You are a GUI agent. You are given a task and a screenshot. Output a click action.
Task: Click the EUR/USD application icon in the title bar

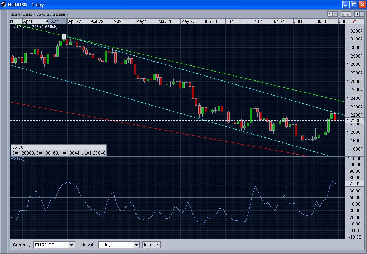(4, 4)
